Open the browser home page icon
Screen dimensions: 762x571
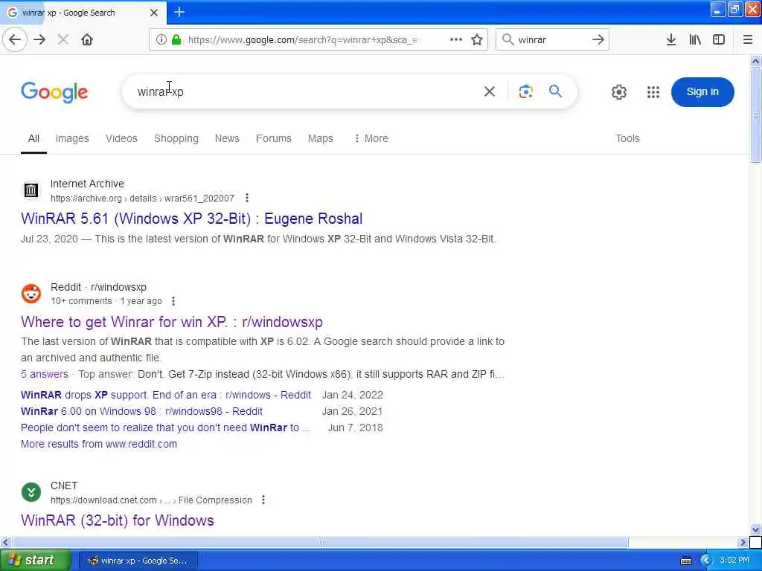87,40
